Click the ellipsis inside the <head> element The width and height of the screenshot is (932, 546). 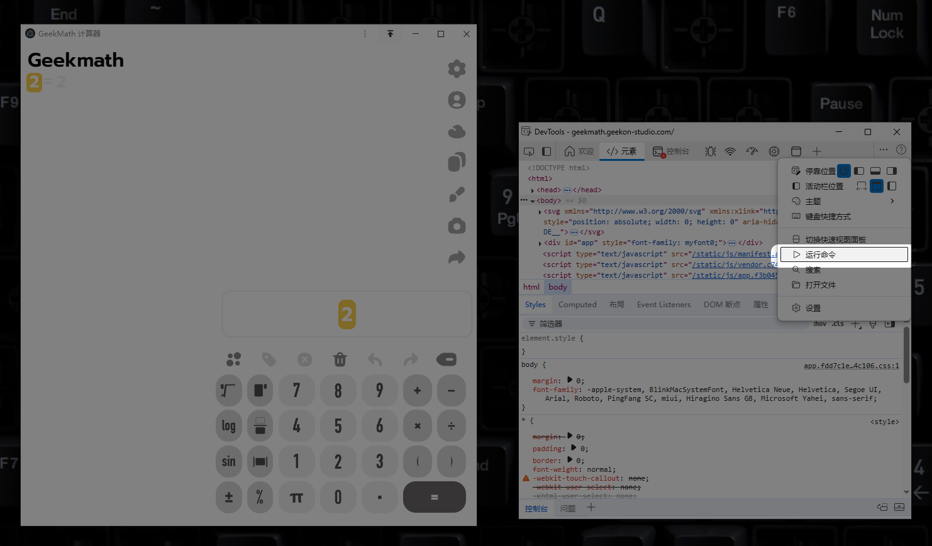point(567,190)
